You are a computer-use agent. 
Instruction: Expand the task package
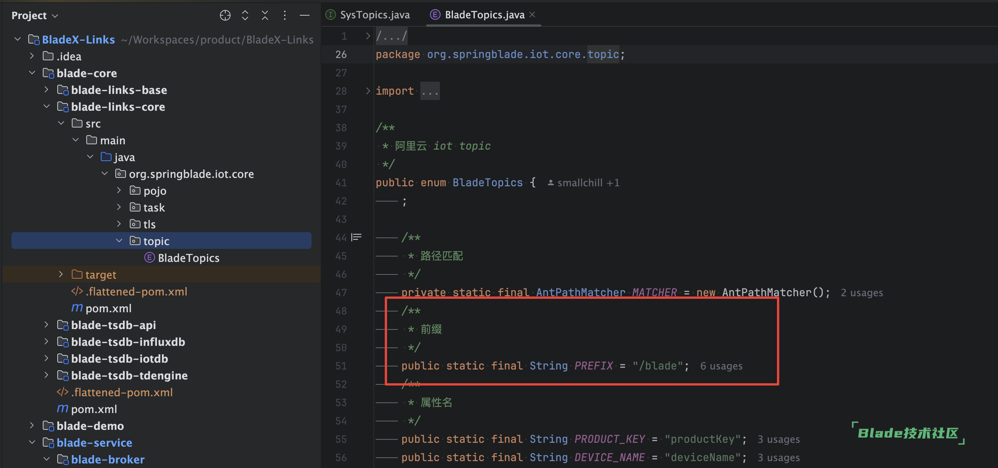click(119, 207)
